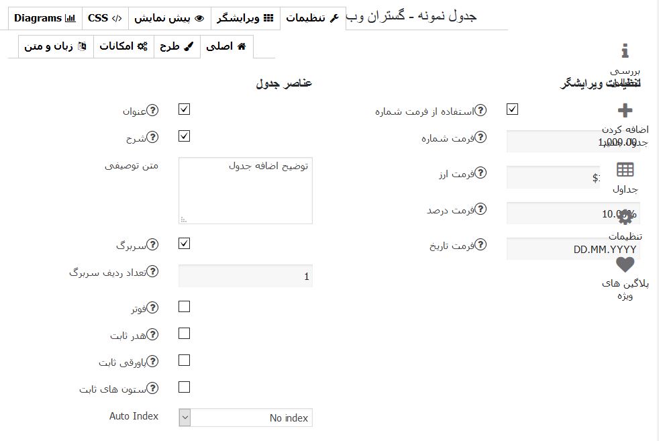Click help icon next to فوتر
The width and height of the screenshot is (659, 441).
[x=152, y=307]
